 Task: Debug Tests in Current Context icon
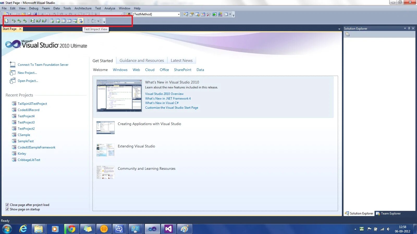coord(33,21)
